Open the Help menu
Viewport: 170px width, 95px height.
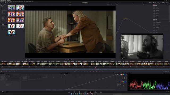(32, 1)
